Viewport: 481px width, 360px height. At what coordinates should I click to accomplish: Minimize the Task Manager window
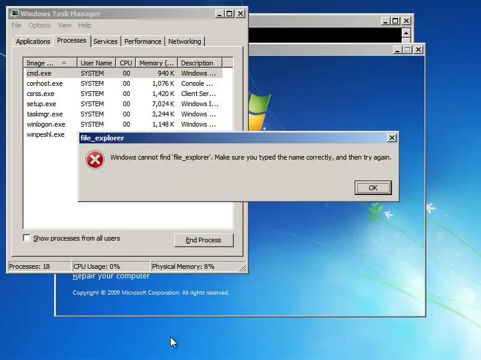219,14
